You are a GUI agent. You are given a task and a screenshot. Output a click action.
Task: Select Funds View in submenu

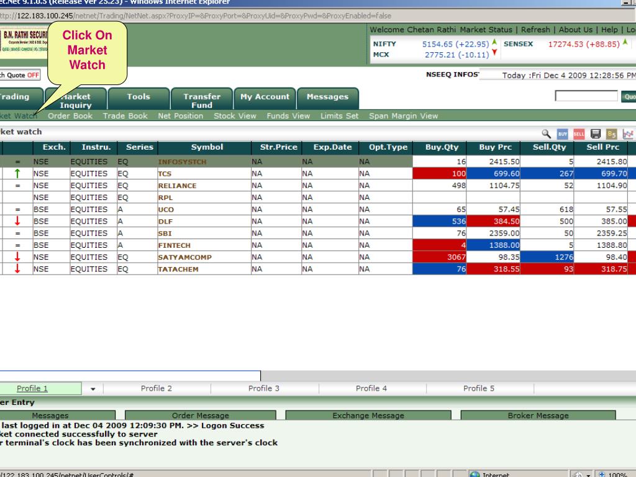288,116
